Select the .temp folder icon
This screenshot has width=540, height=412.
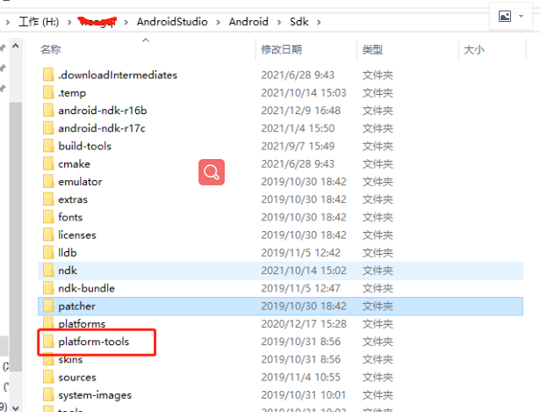tap(48, 92)
